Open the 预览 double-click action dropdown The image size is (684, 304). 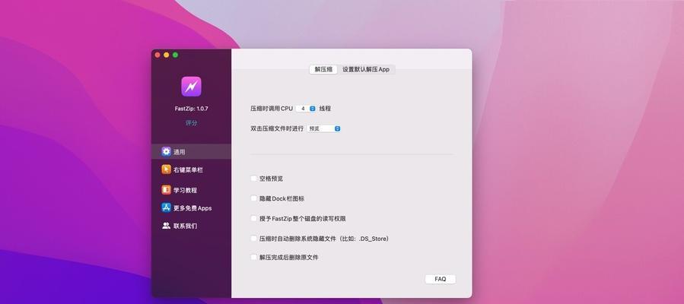click(323, 128)
